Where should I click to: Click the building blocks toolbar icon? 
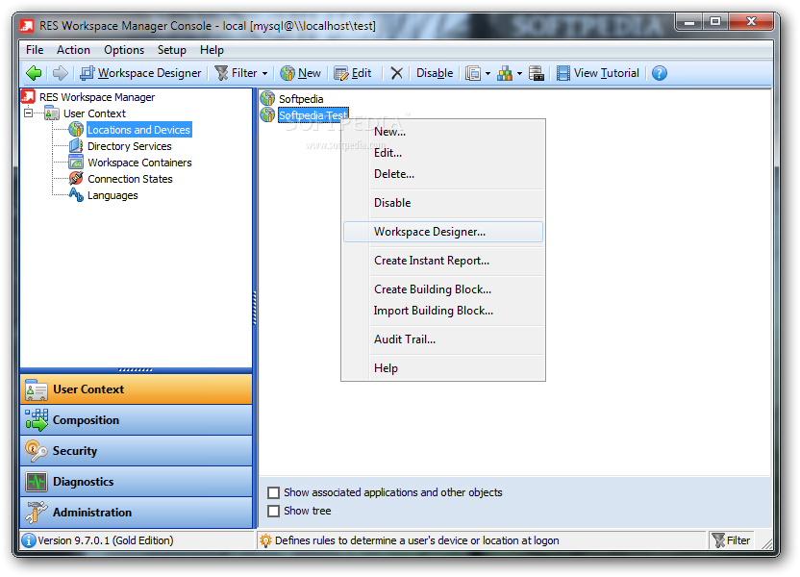(505, 73)
